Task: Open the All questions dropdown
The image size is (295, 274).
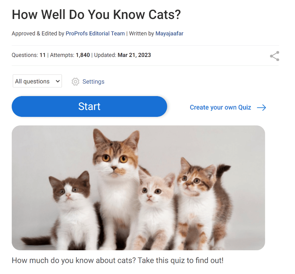Action: (x=38, y=81)
